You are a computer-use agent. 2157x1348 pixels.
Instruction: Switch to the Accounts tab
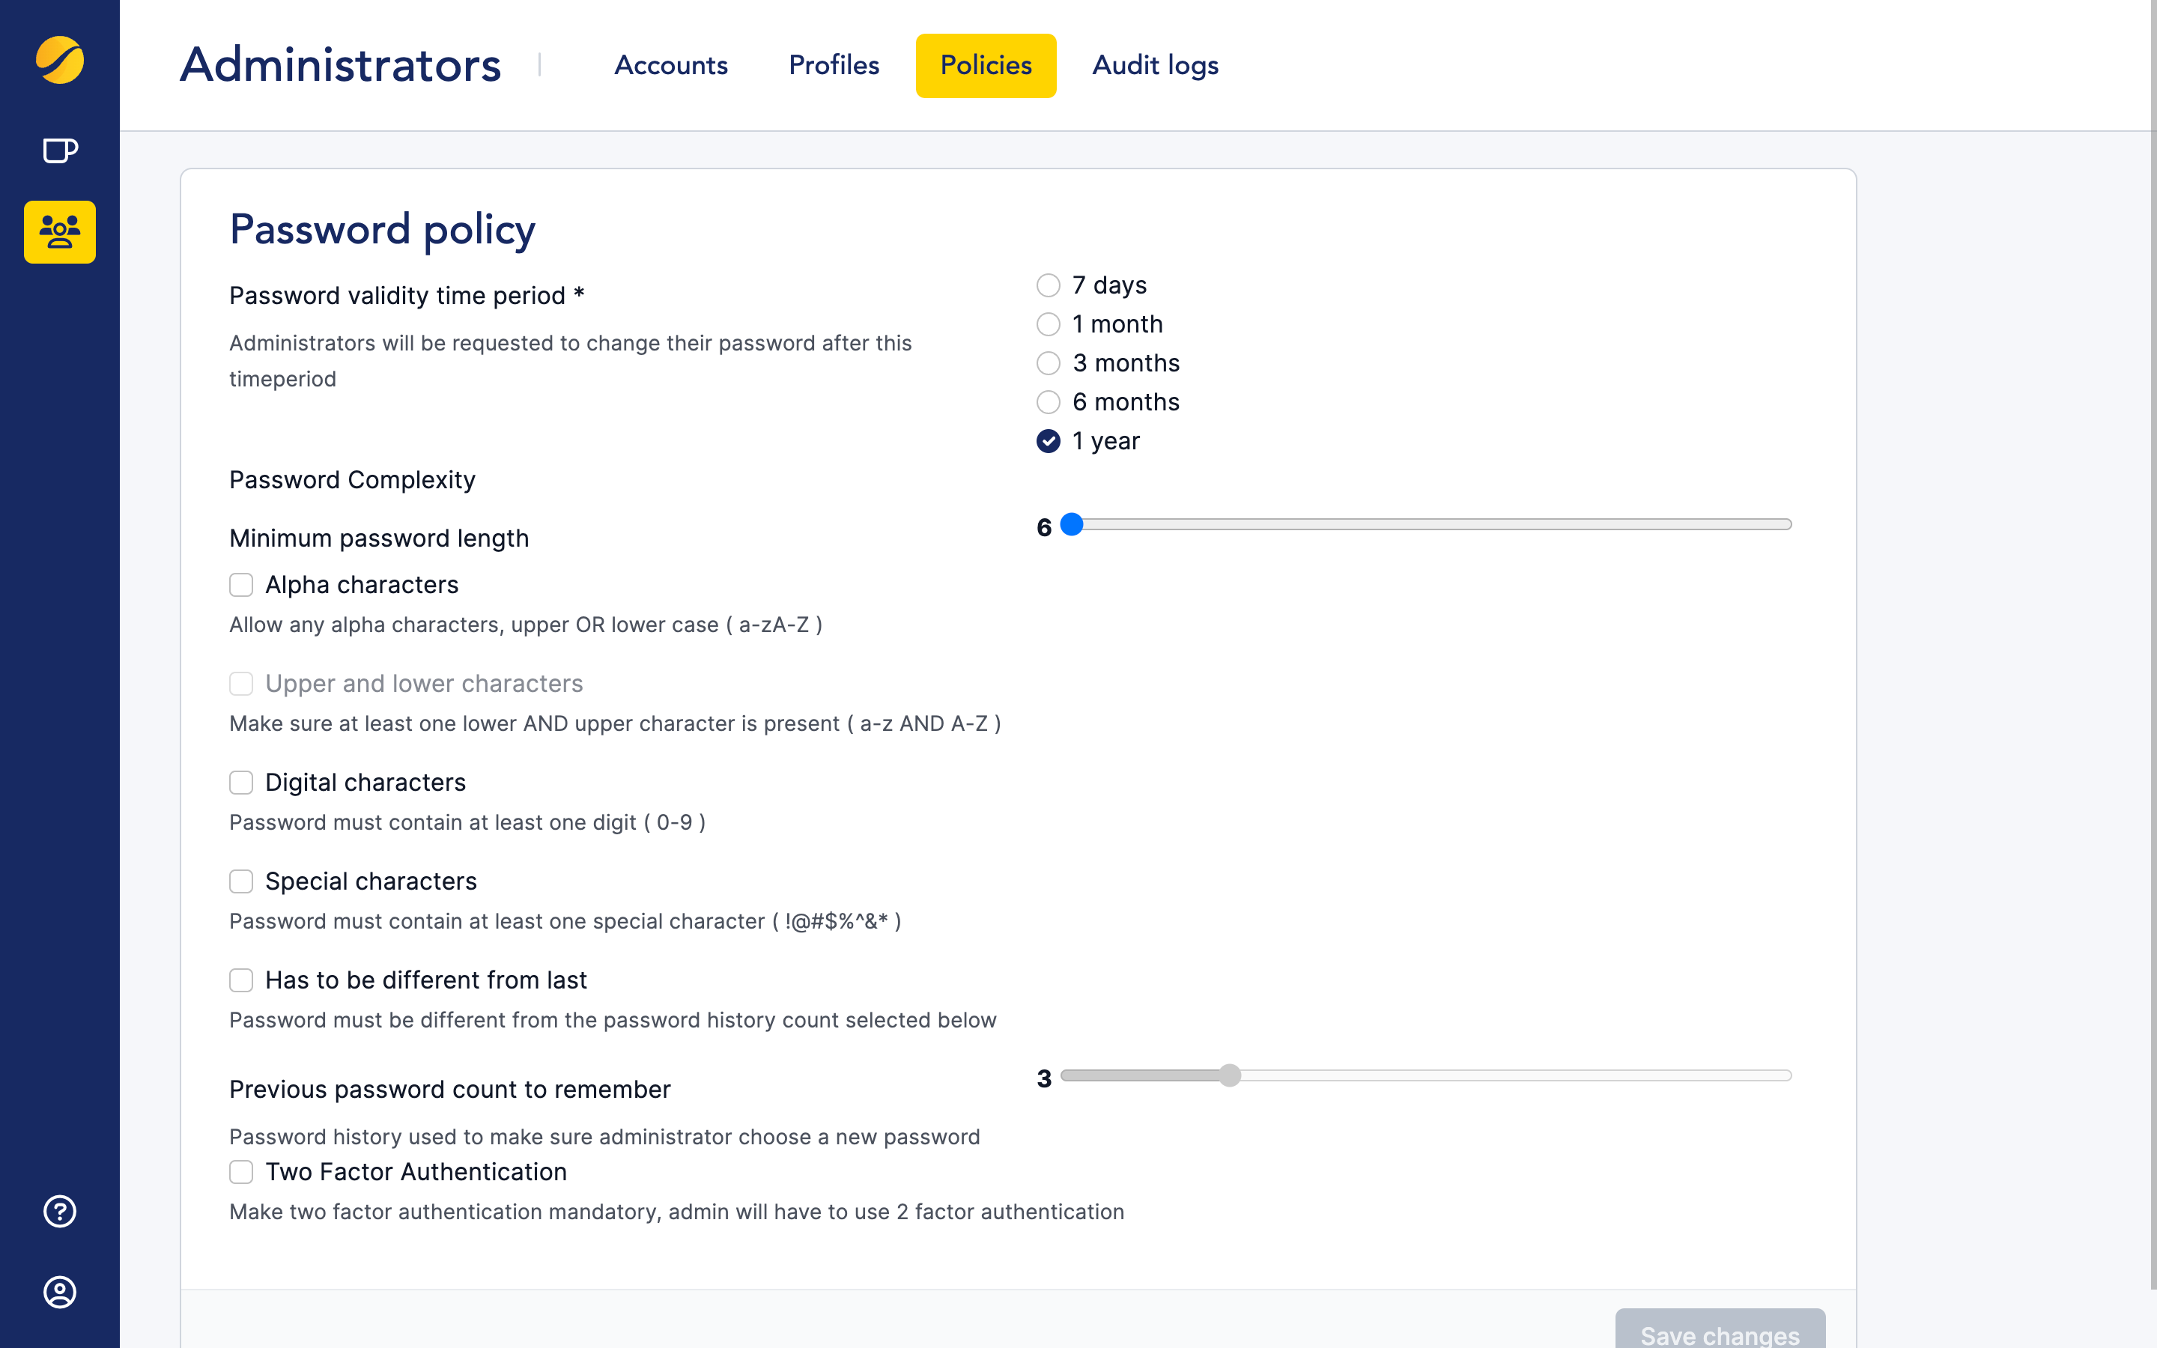click(x=670, y=65)
